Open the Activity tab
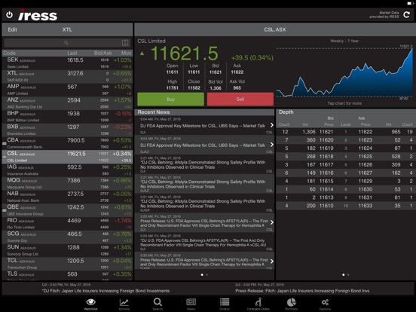The height and width of the screenshot is (312, 416). (x=124, y=304)
